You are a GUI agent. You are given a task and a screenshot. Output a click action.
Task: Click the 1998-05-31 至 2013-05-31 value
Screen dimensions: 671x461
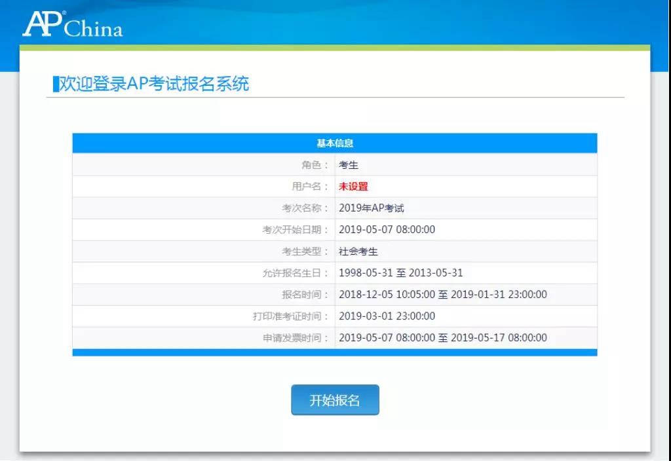(x=401, y=273)
